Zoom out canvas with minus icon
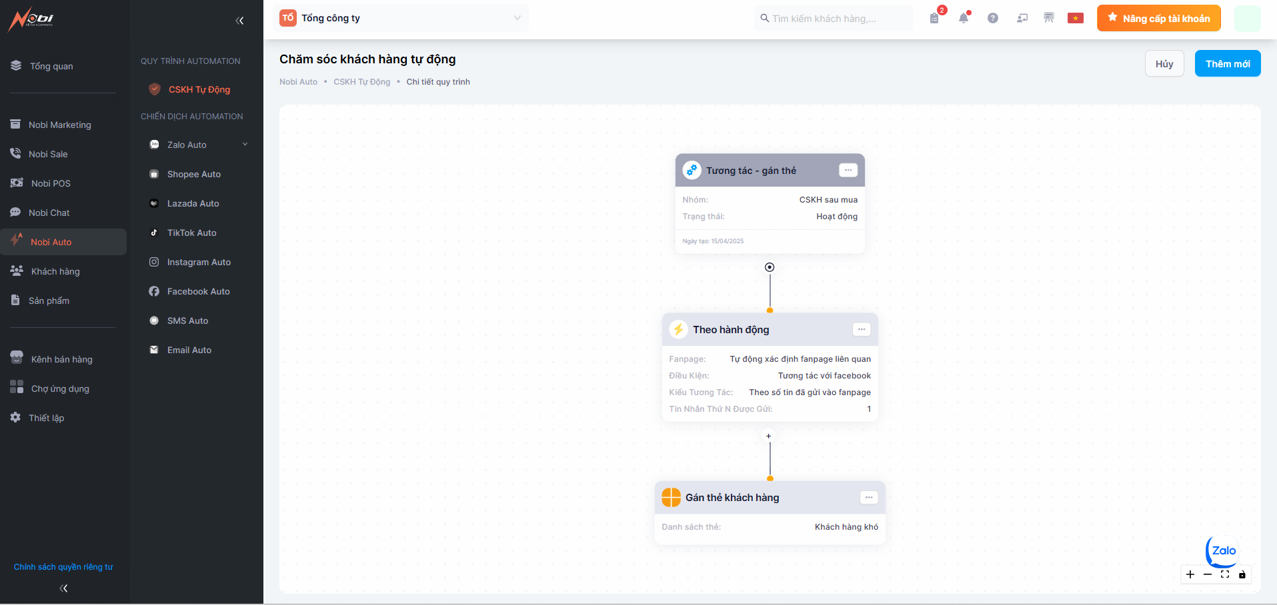The height and width of the screenshot is (605, 1277). pos(1208,574)
